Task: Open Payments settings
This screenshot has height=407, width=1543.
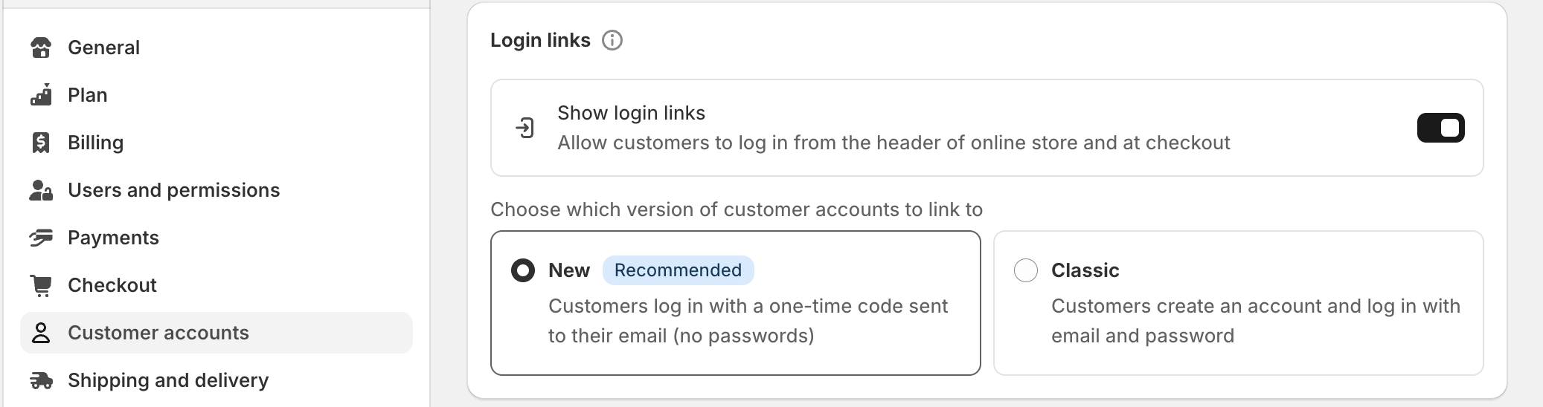Action: 113,238
